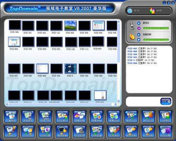
Task: Open file distribution button with red arrow documents
Action: (x=114, y=131)
